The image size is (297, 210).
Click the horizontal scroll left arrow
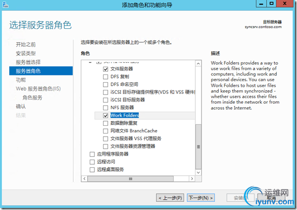click(85, 179)
